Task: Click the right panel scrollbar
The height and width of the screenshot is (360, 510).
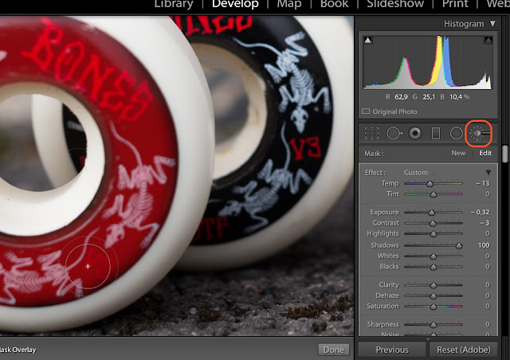Action: pos(505,154)
